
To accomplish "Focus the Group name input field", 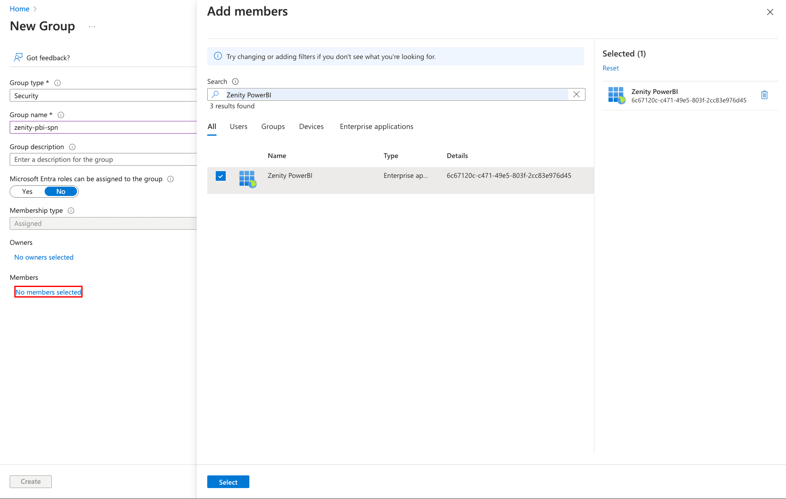I will tap(103, 127).
